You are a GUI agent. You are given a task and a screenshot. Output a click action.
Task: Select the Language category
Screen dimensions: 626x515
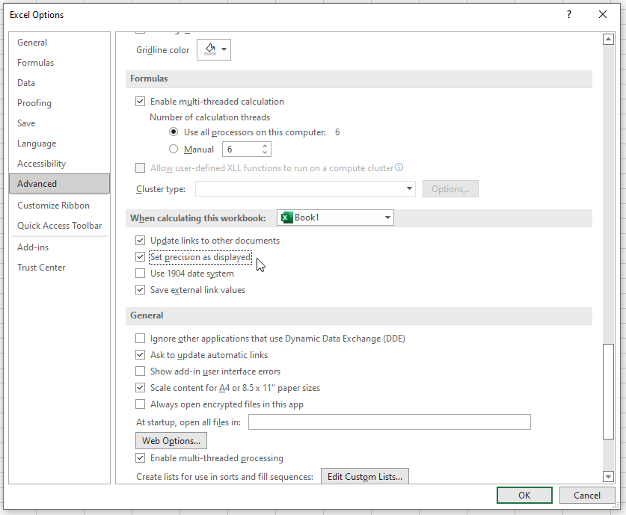[x=60, y=144]
